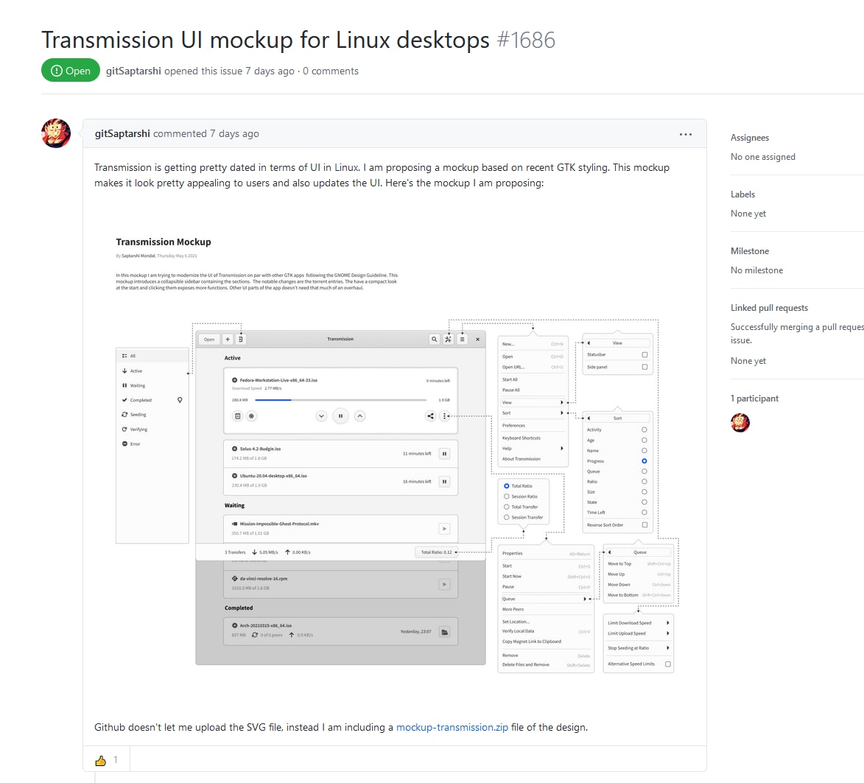Open the mockup-transmission.zip link
864x783 pixels.
pos(452,727)
